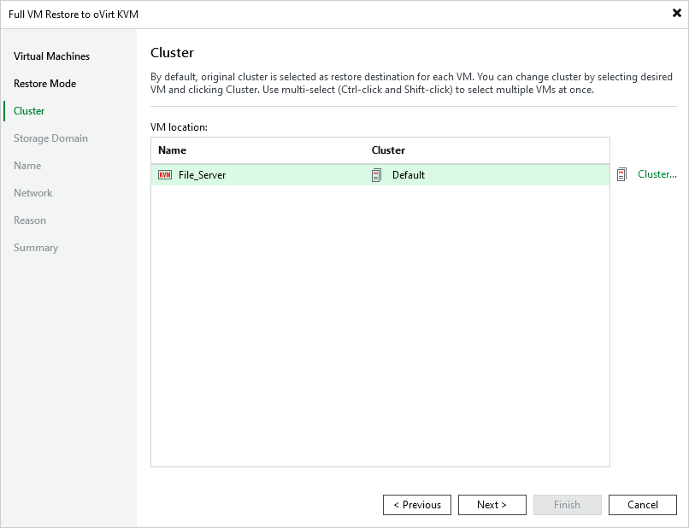689x528 pixels.
Task: Click the Cluster column header
Action: 388,150
